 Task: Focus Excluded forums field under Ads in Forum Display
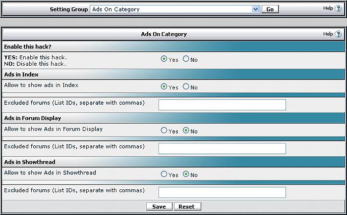pyautogui.click(x=222, y=148)
